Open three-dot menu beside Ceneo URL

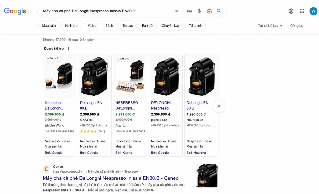[142, 171]
